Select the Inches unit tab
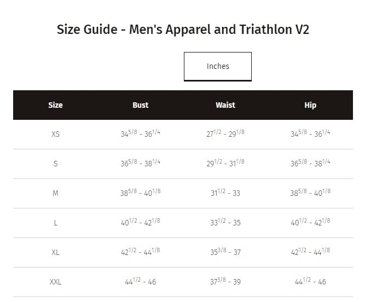The width and height of the screenshot is (365, 302). 218,66
